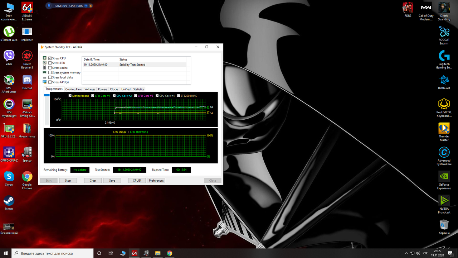Enable the Stress local disks checkbox

[x=50, y=77]
